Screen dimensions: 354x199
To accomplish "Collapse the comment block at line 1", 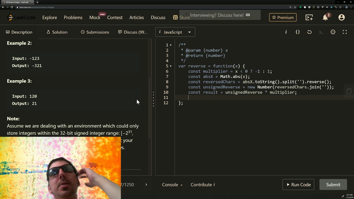I will (171, 45).
